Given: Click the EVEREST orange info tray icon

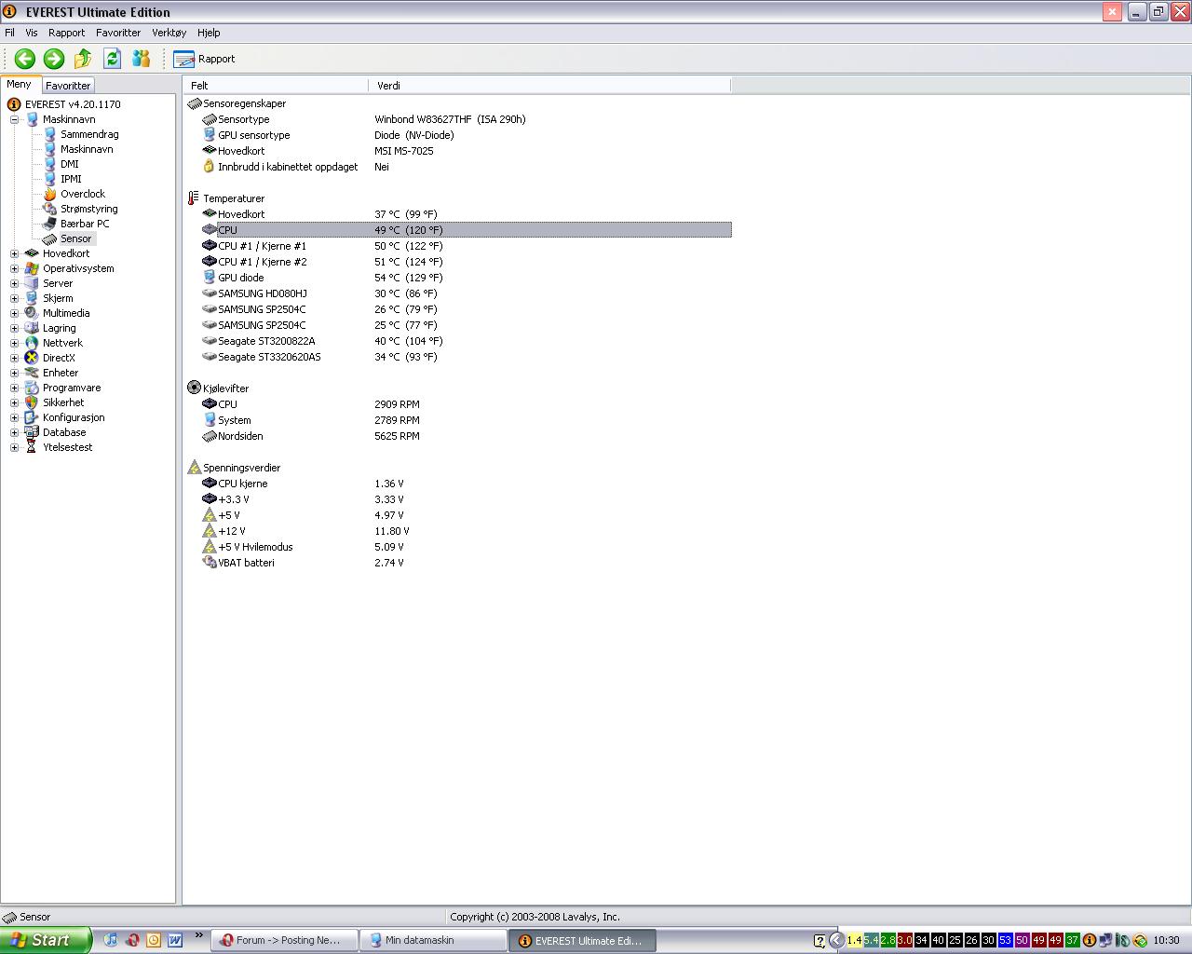Looking at the screenshot, I should click(1089, 941).
